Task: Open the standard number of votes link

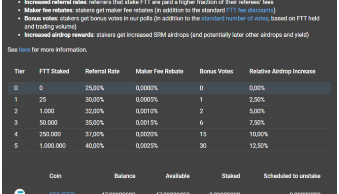Action: click(x=235, y=18)
